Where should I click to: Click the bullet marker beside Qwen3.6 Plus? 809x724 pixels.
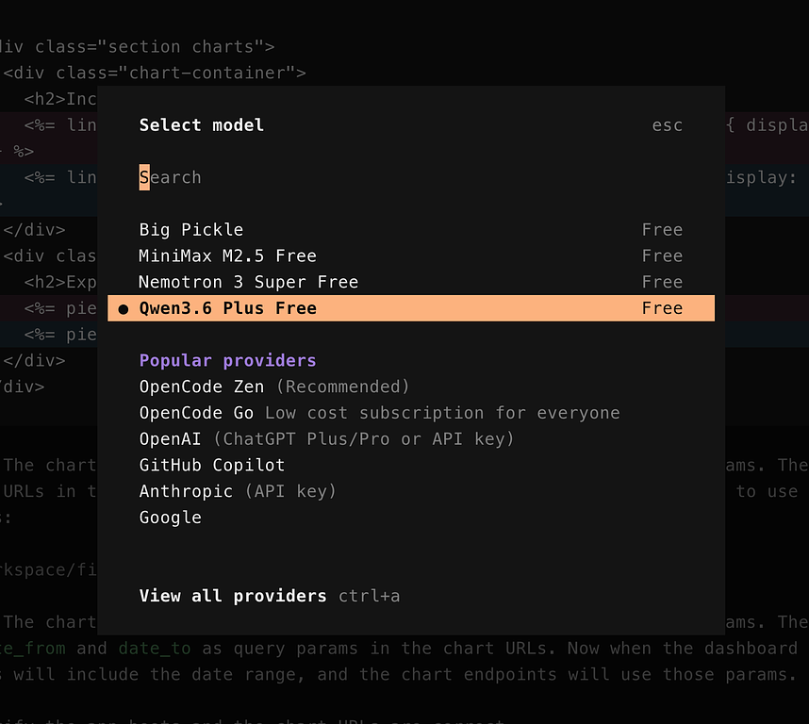coord(124,309)
